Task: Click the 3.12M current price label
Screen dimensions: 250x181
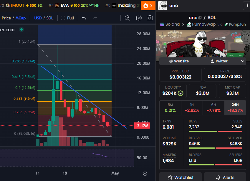Action: click(142, 126)
